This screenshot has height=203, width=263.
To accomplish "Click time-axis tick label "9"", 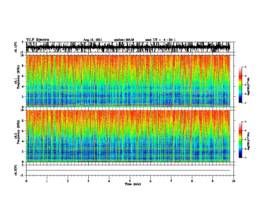I will 213,181.
